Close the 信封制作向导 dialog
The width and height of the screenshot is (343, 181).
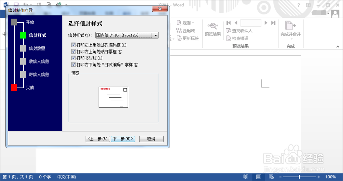click(160, 9)
